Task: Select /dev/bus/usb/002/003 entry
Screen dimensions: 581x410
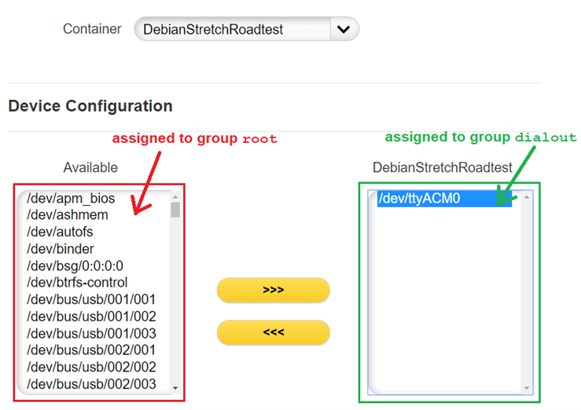Action: (x=91, y=383)
